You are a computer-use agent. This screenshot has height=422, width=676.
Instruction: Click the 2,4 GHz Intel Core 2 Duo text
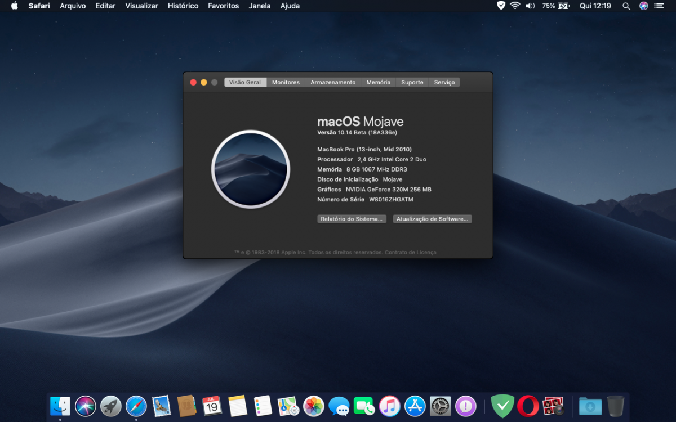392,160
